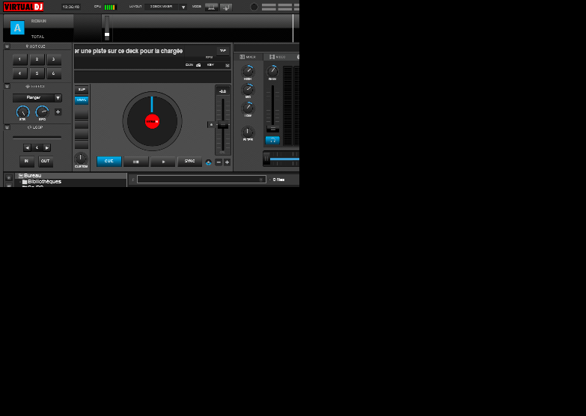Click the crossfader handle
586x416 pixels.
[x=266, y=159]
